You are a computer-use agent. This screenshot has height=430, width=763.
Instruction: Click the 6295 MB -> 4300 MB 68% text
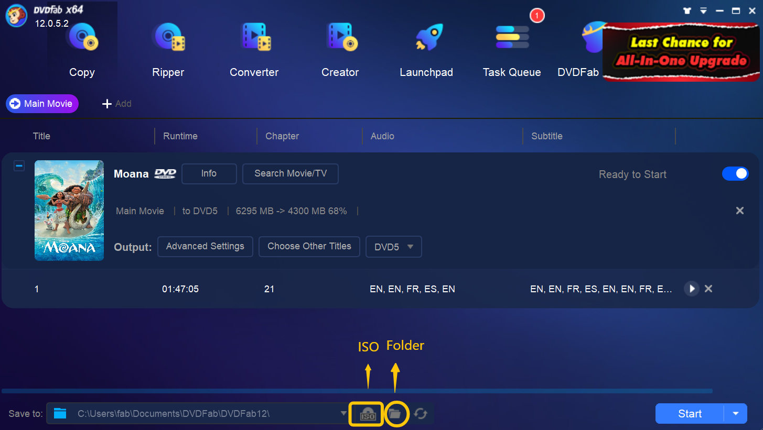click(x=291, y=211)
